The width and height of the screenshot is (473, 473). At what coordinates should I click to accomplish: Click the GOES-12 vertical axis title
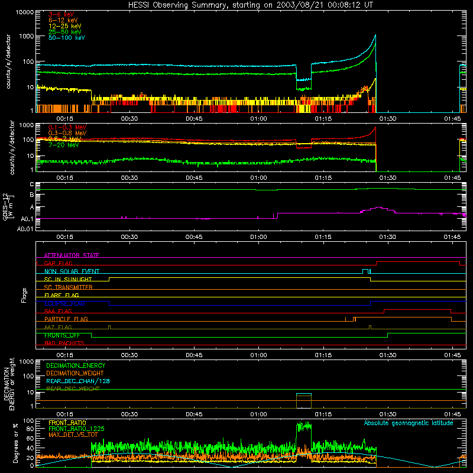point(8,206)
